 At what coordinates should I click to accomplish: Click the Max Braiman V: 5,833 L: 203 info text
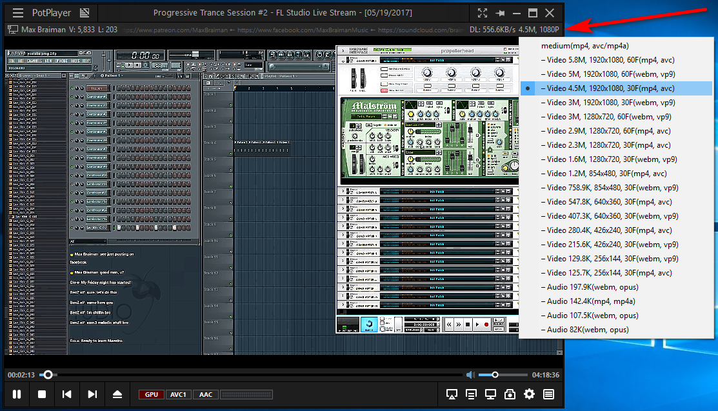[x=69, y=30]
